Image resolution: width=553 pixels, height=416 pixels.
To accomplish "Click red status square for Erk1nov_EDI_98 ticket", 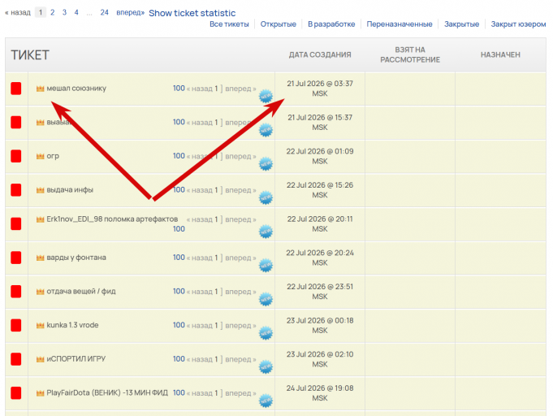I will [16, 223].
